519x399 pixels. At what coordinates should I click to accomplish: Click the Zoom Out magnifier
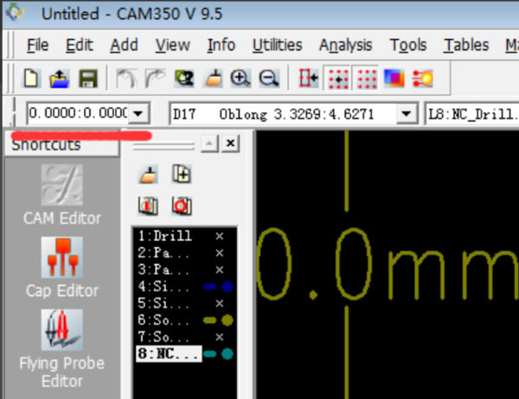point(269,79)
